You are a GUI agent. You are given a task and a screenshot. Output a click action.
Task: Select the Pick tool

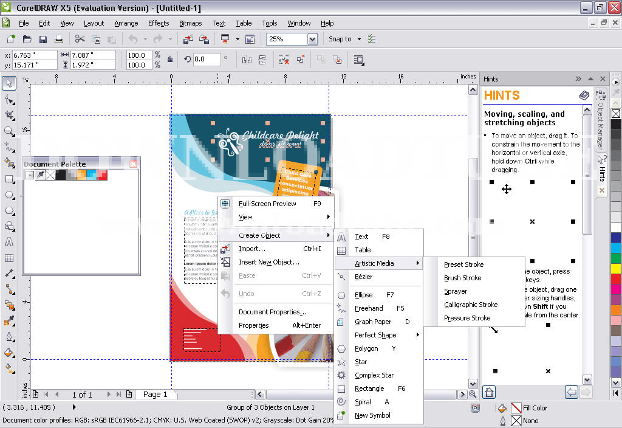9,83
